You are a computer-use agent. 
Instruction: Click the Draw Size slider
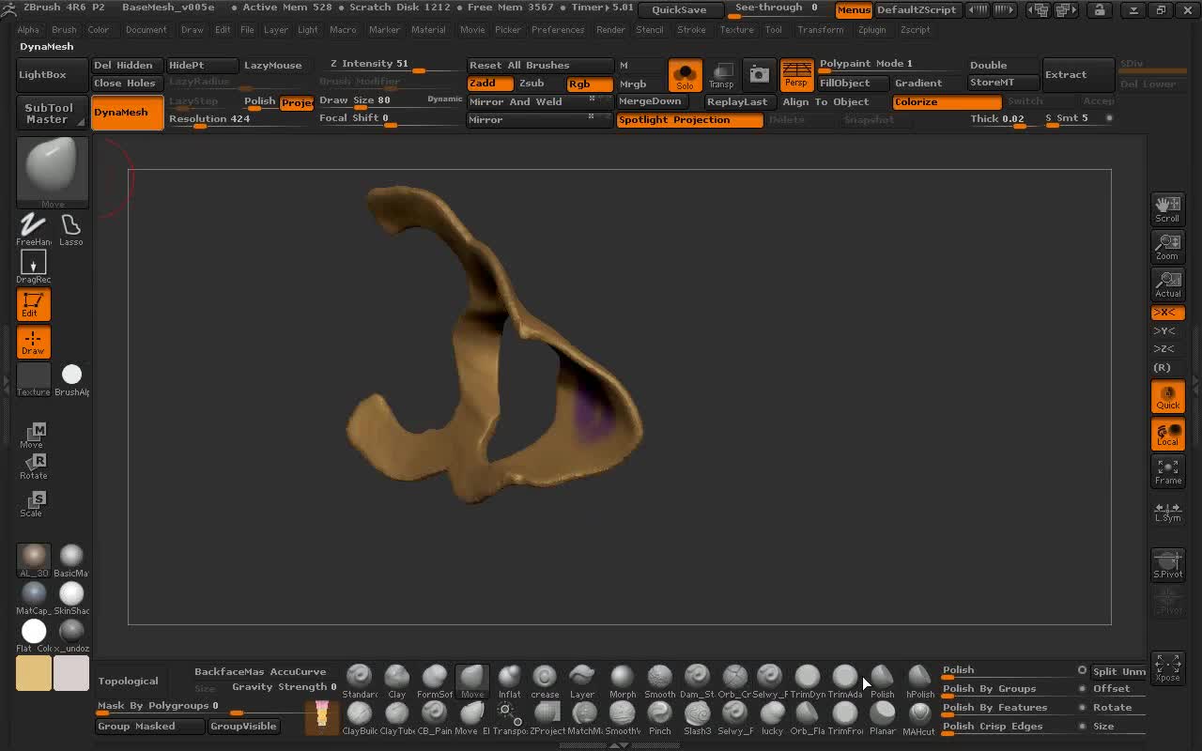[391, 101]
